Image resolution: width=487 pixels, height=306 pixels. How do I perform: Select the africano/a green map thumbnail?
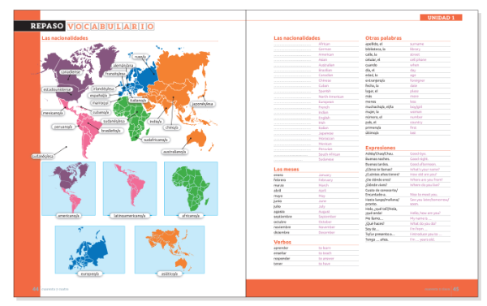pos(191,188)
